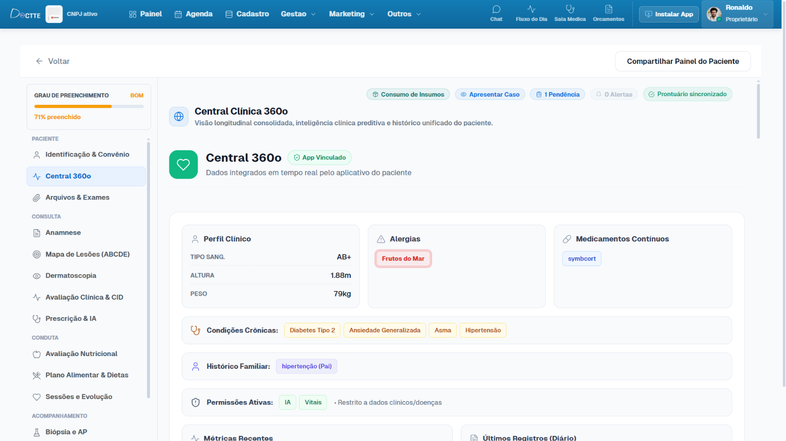Open the 1 Pendência badge
786x441 pixels.
pos(558,94)
